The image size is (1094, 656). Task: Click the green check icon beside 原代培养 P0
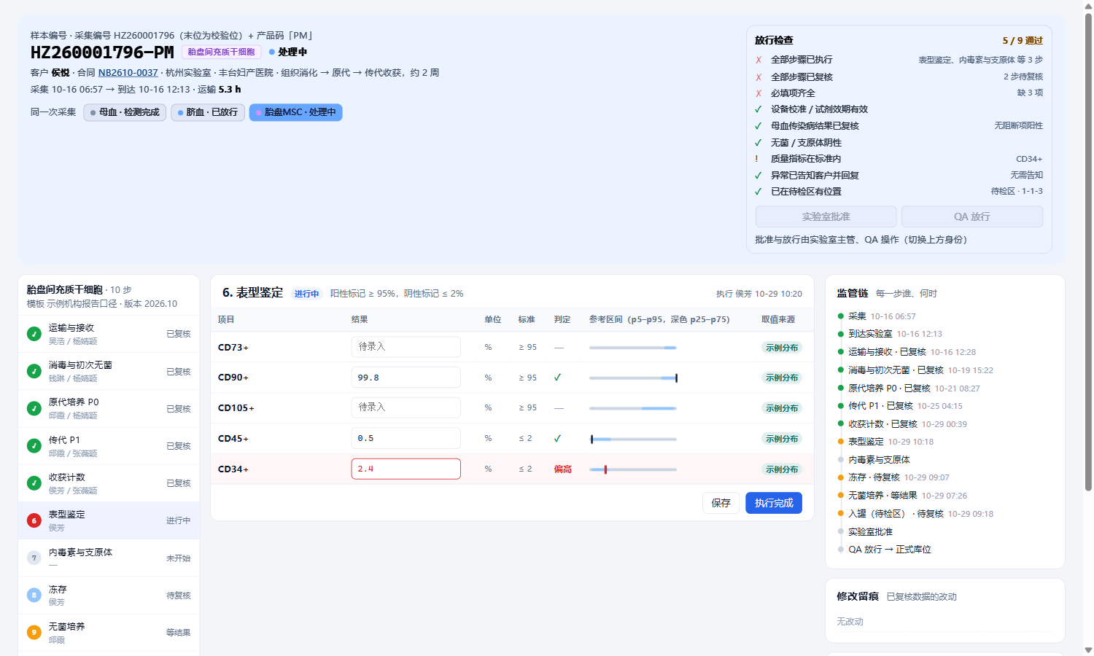click(34, 408)
